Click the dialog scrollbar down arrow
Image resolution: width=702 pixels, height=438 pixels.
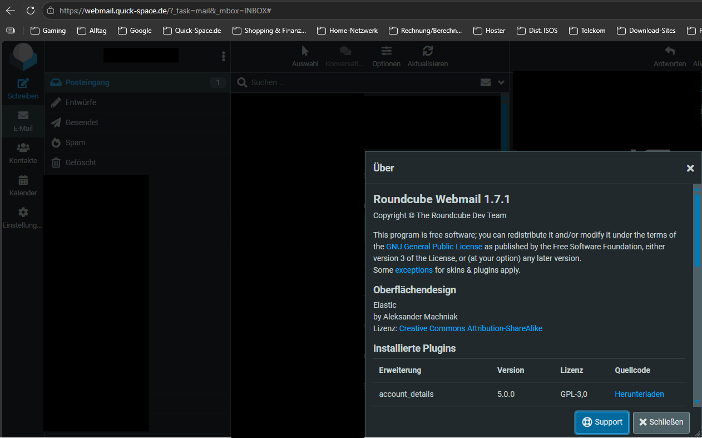(697, 402)
